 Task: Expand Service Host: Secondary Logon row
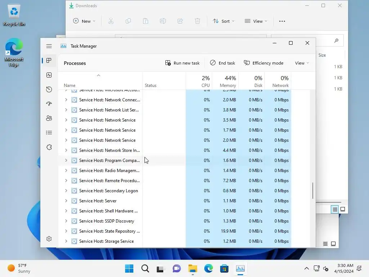coord(66,191)
